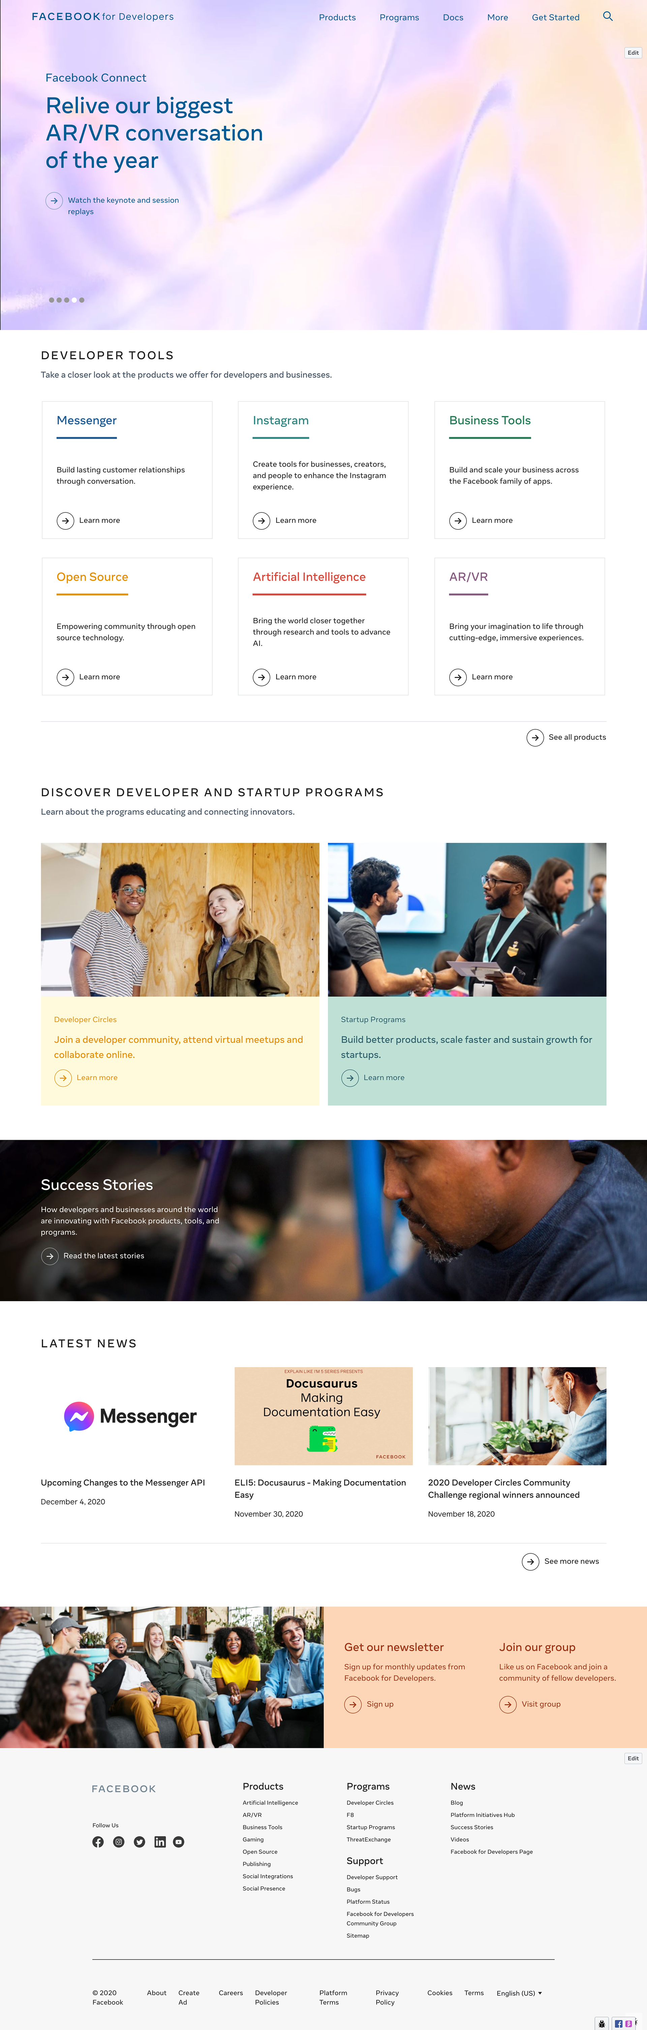
Task: Click the arrow icon beside See all products
Action: coord(535,738)
